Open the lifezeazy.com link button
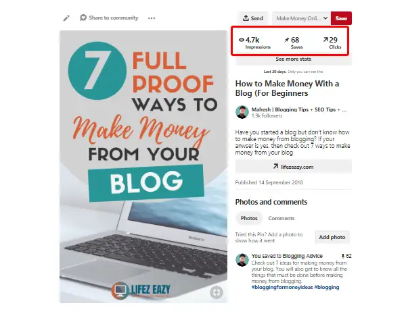This screenshot has height=316, width=406. coord(294,167)
